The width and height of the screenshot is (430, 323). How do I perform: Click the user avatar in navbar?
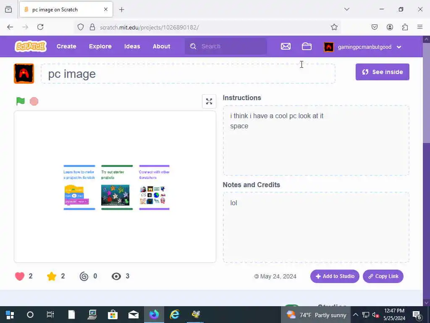click(x=329, y=47)
